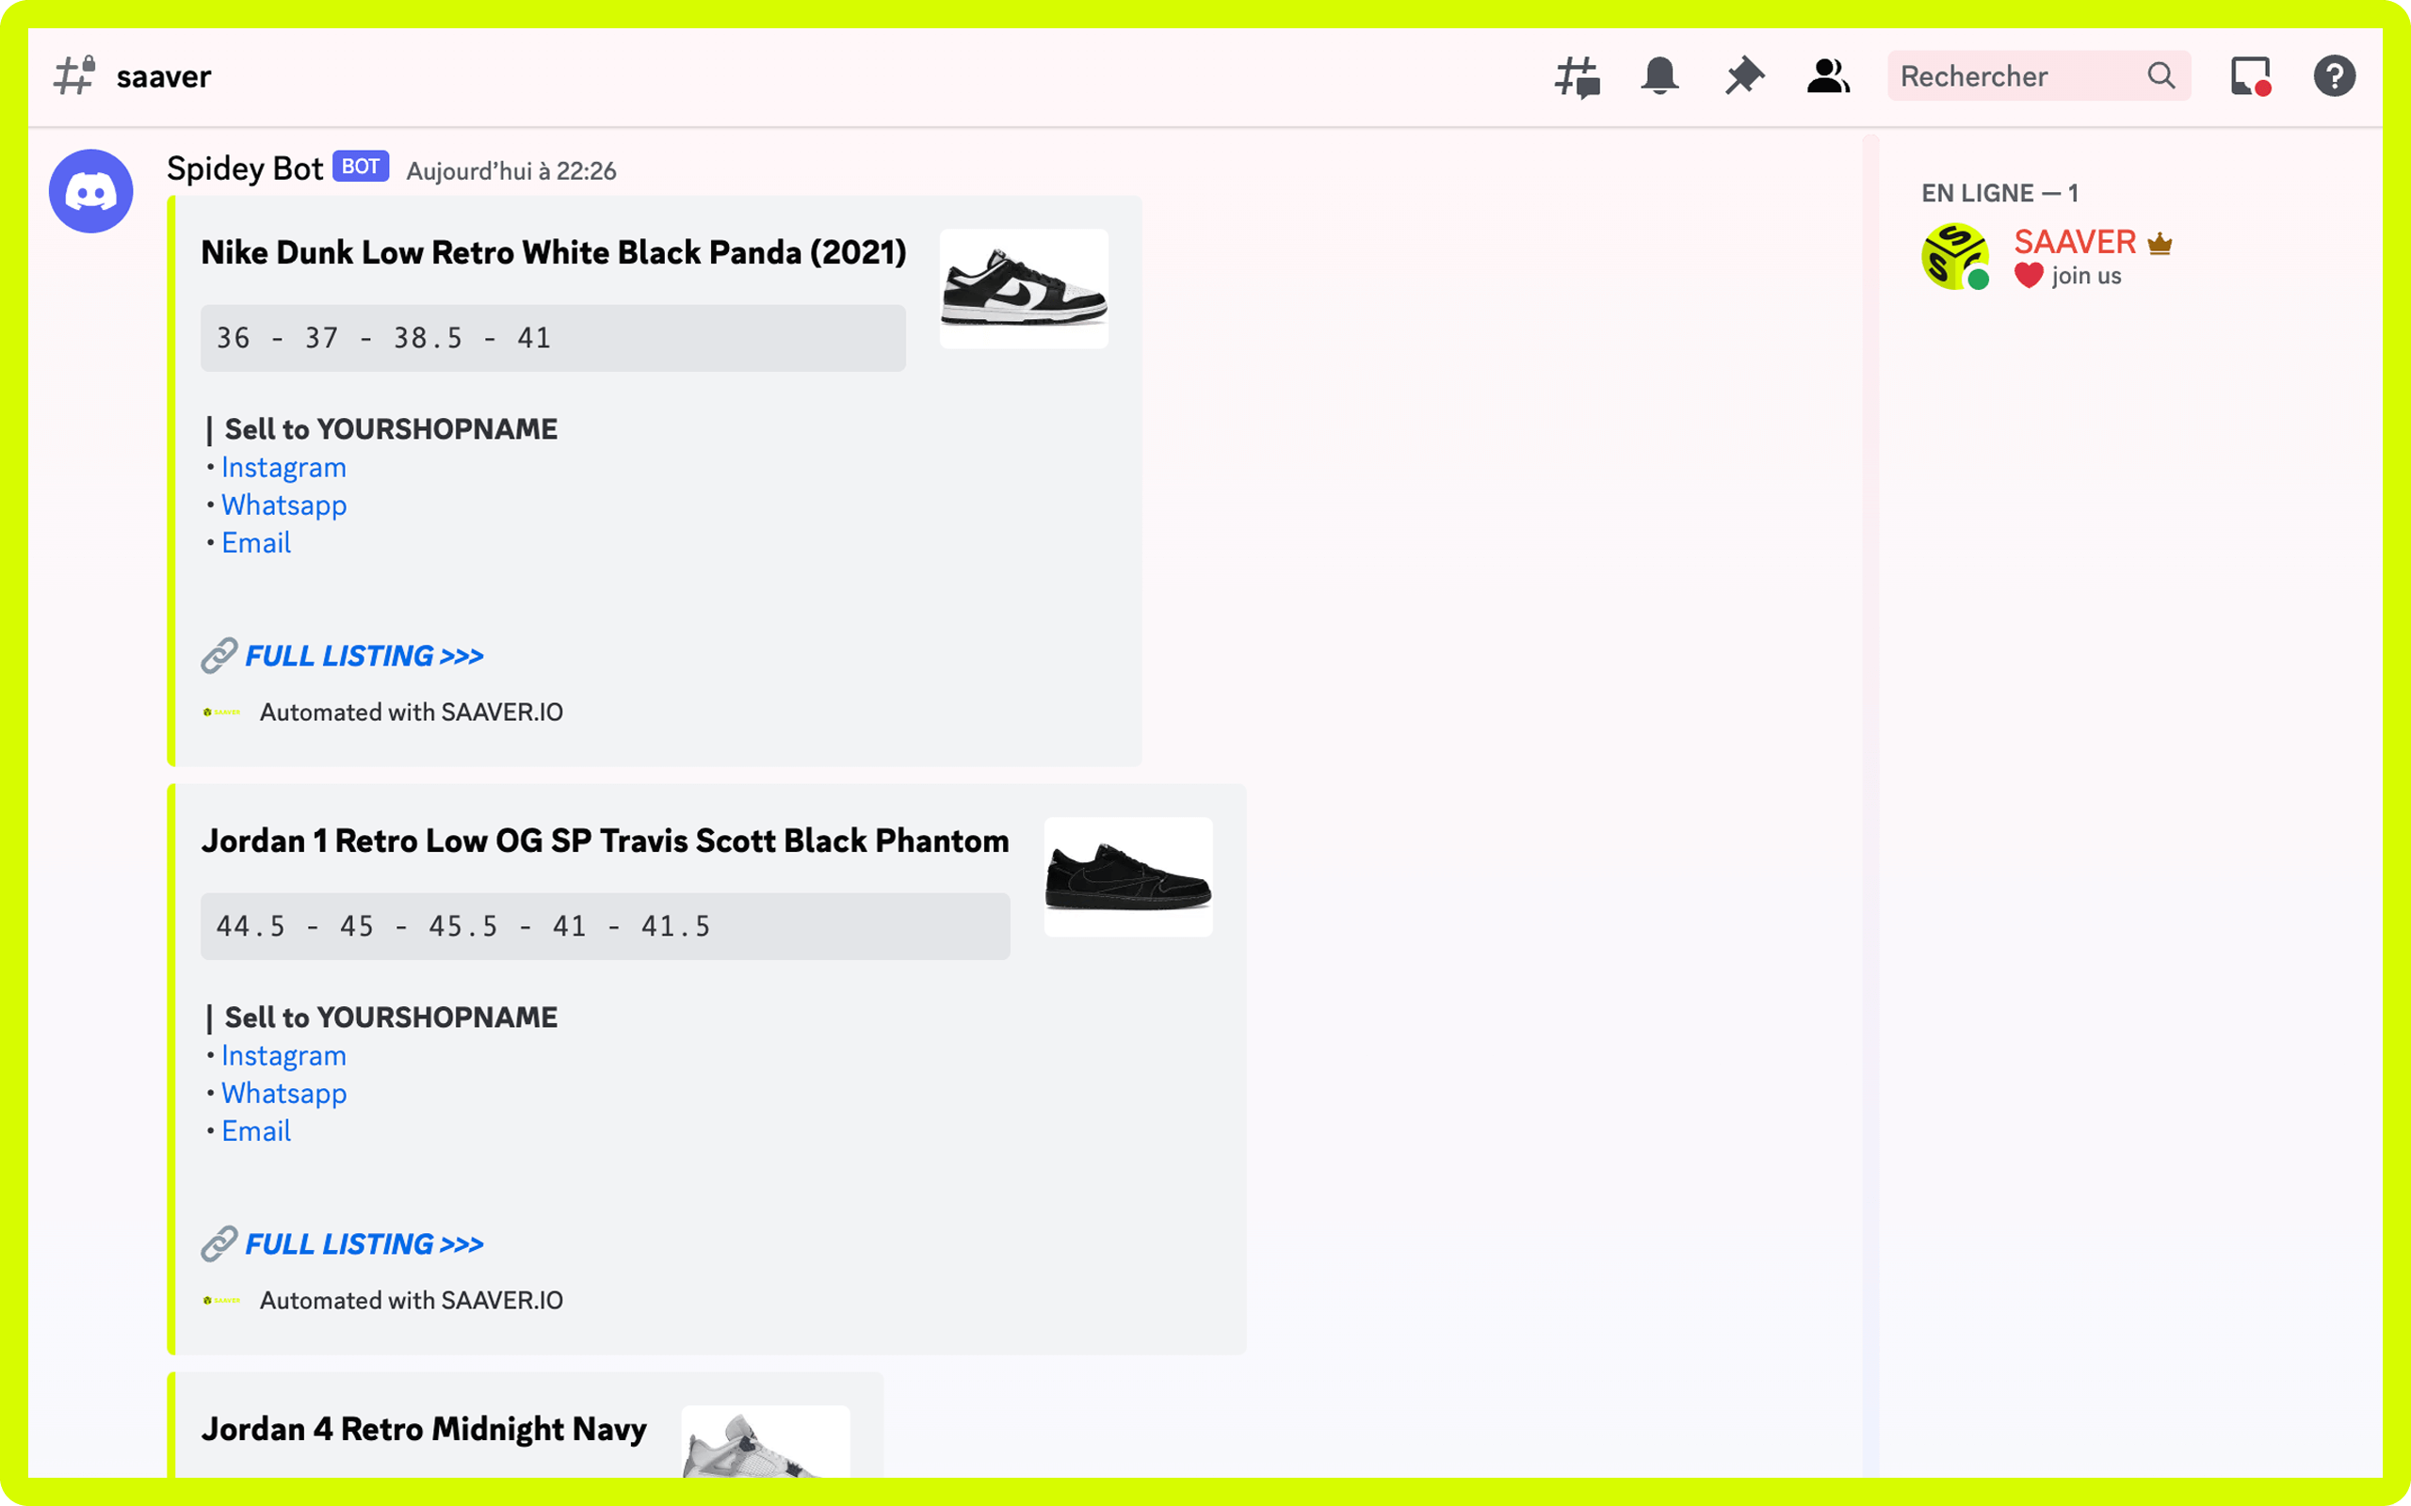Open Jordan 1 Travis Scott Black Phantom title
This screenshot has height=1506, width=2411.
pyautogui.click(x=605, y=841)
